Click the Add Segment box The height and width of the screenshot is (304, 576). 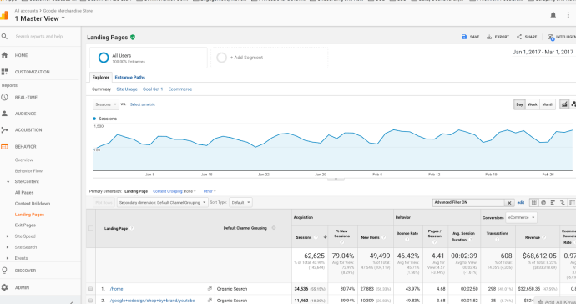point(270,58)
